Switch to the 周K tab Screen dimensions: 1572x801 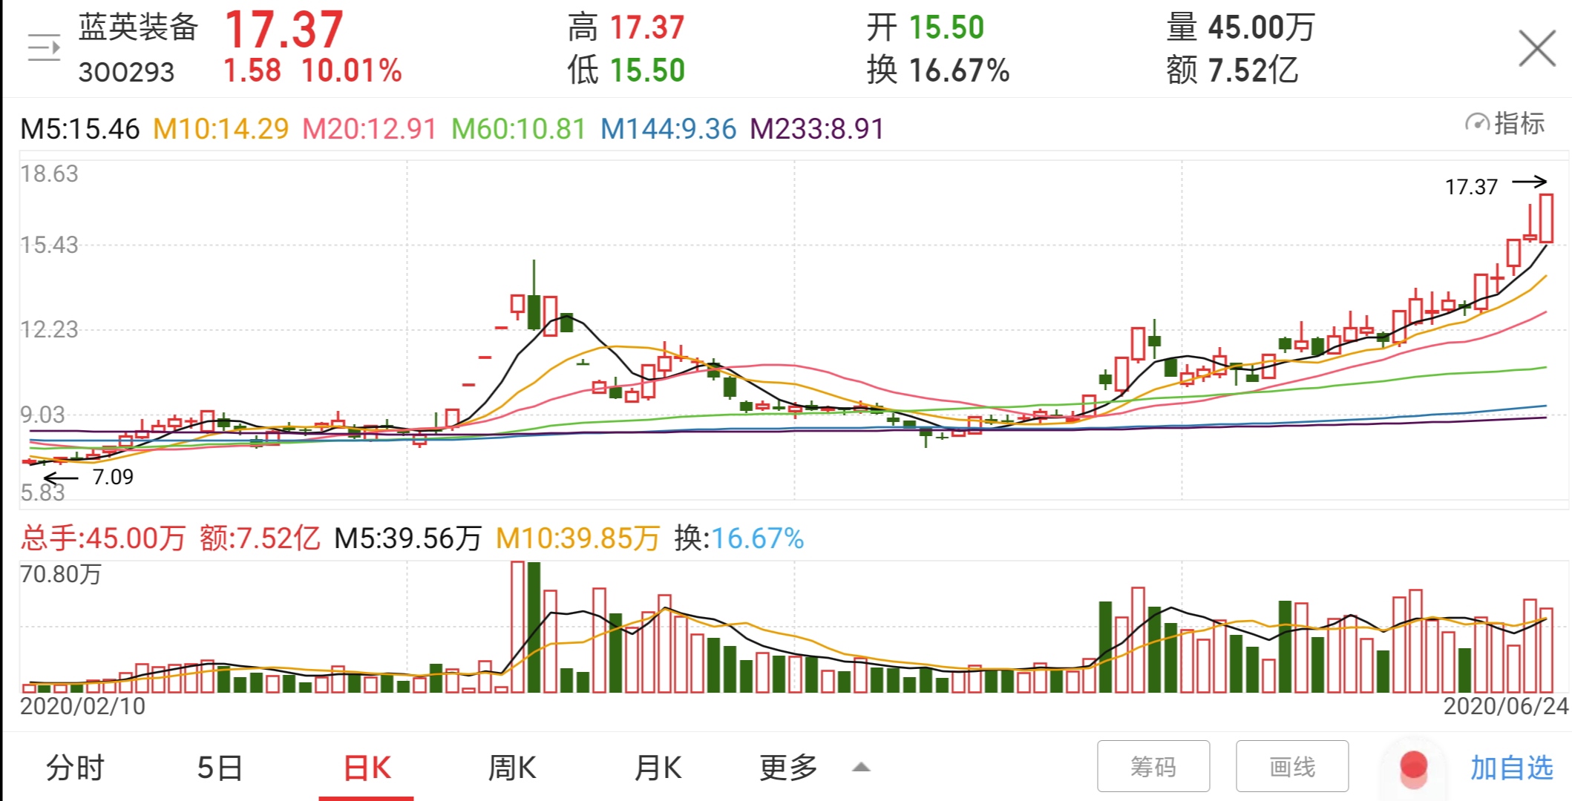(x=512, y=768)
